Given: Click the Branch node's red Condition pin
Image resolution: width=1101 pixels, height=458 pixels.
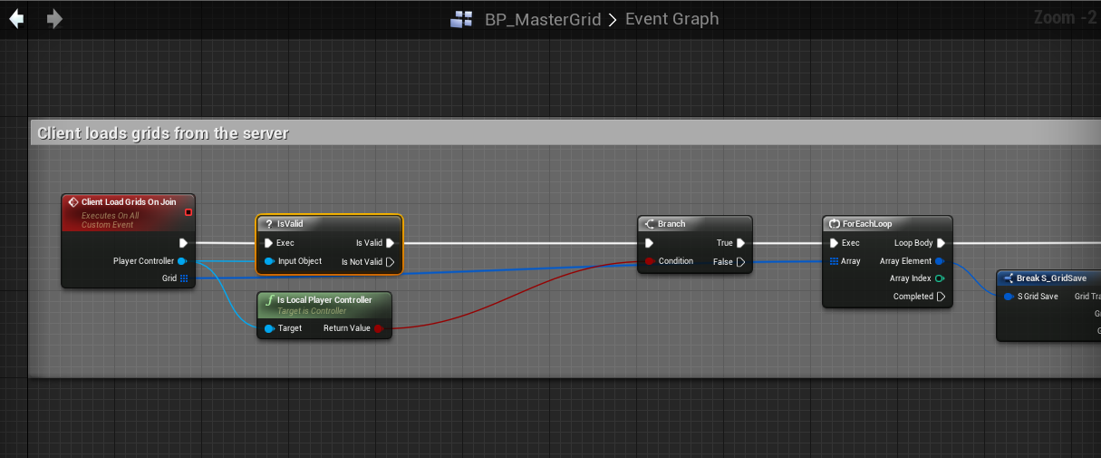Looking at the screenshot, I should pos(649,261).
